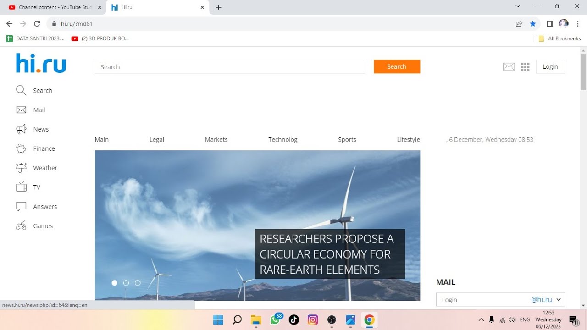Close the Hi.ru tab
Screen dimensions: 587x330
click(x=203, y=7)
